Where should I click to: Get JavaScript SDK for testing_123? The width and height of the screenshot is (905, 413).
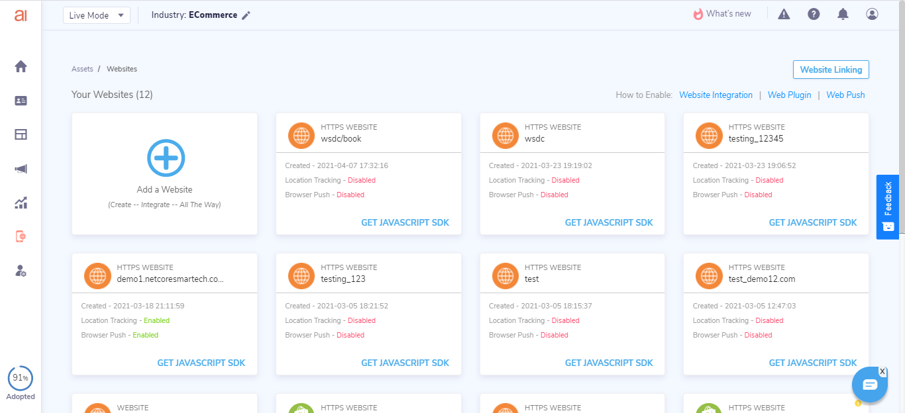pos(405,363)
